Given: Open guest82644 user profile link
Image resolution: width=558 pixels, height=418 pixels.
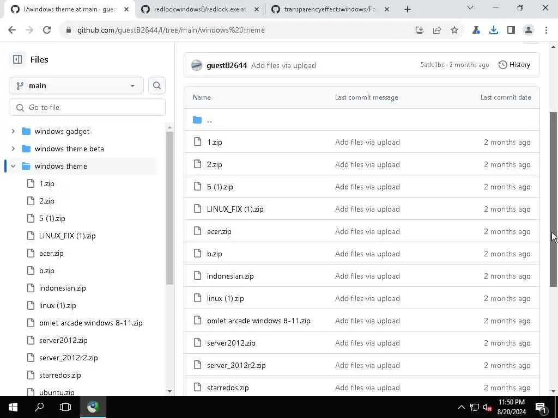Looking at the screenshot, I should (227, 65).
